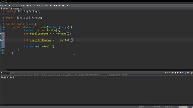The width and height of the screenshot is (193, 108).
Task: Click the Clear Console icon
Action: [173, 73]
